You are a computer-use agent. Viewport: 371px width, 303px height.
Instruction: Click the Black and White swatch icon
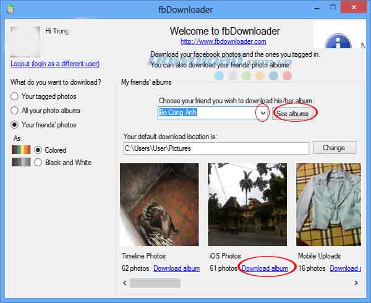21,163
